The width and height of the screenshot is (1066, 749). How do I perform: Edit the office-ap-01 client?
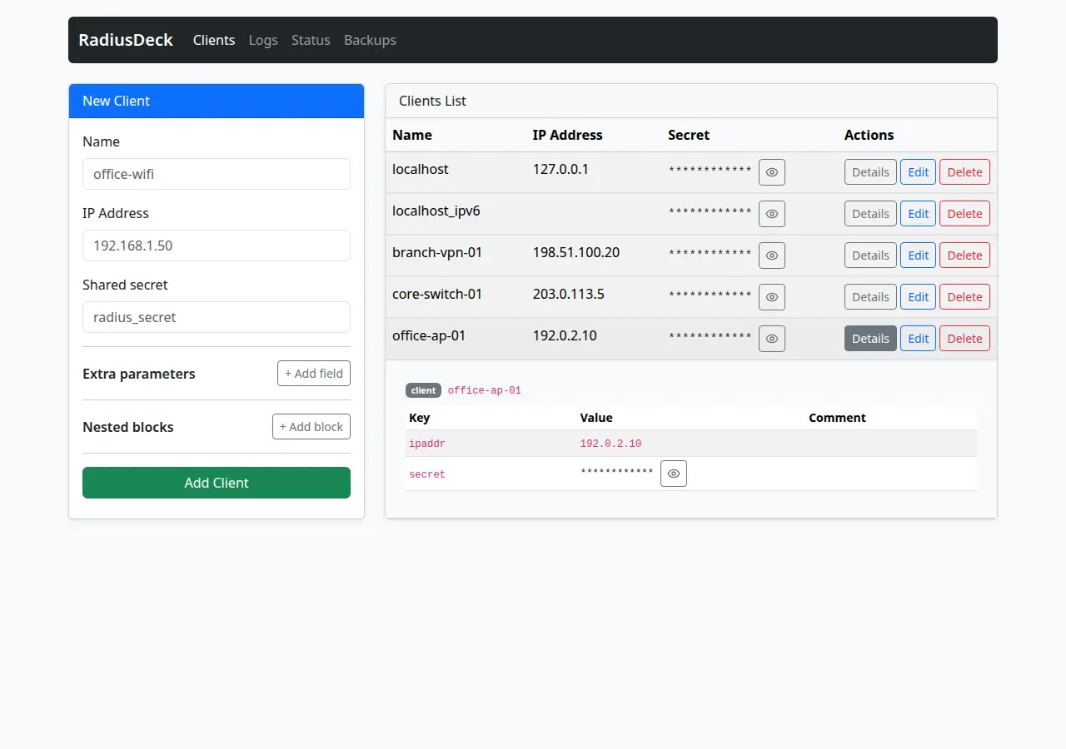click(x=918, y=339)
